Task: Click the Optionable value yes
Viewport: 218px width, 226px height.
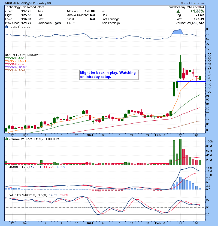Action: click(58, 23)
